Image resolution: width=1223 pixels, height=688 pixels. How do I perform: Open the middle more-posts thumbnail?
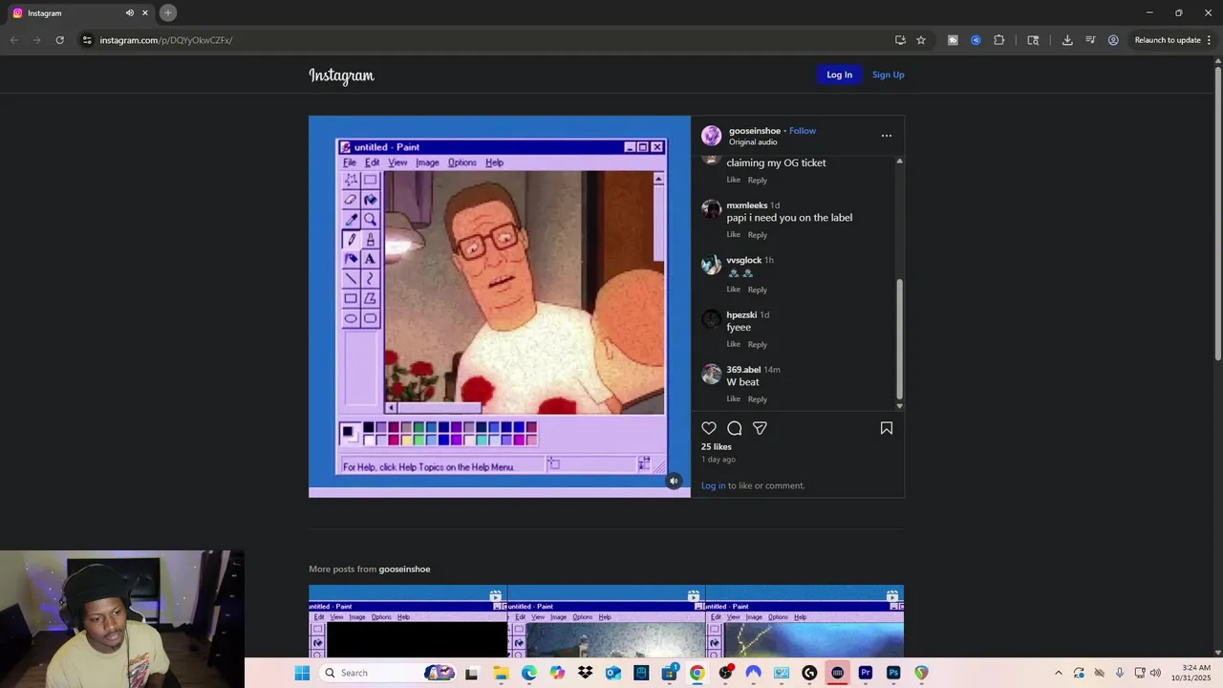point(607,622)
